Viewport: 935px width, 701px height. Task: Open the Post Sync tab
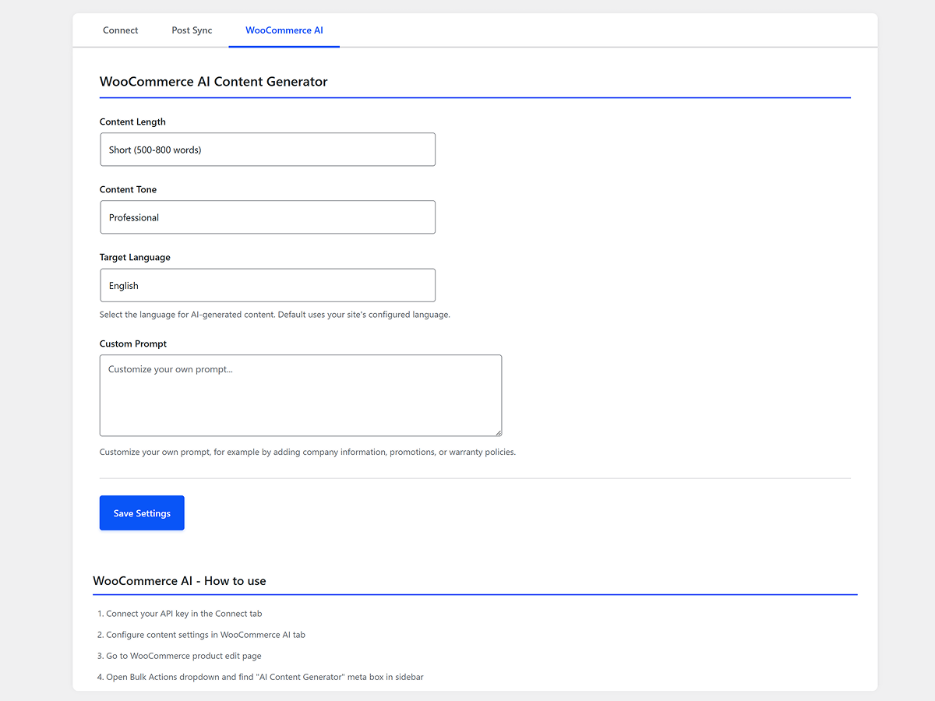tap(192, 30)
